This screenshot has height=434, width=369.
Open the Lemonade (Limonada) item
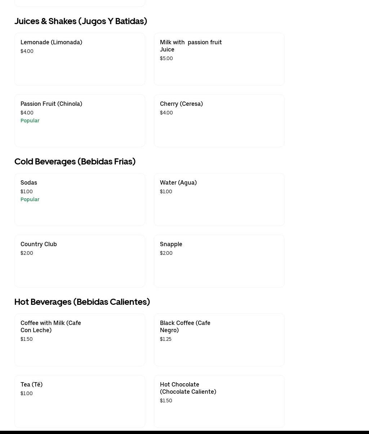click(80, 59)
